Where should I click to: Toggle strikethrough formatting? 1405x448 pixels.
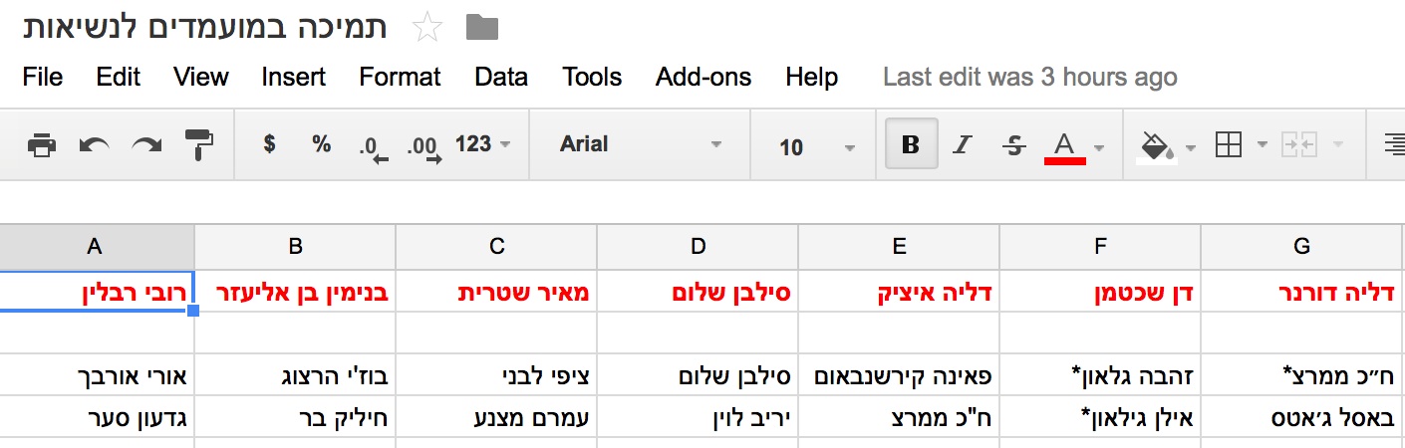1014,145
